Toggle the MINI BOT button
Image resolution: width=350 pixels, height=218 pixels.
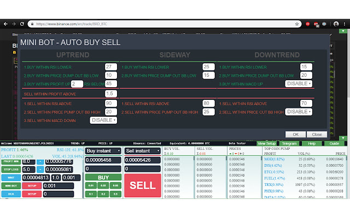pos(11,185)
